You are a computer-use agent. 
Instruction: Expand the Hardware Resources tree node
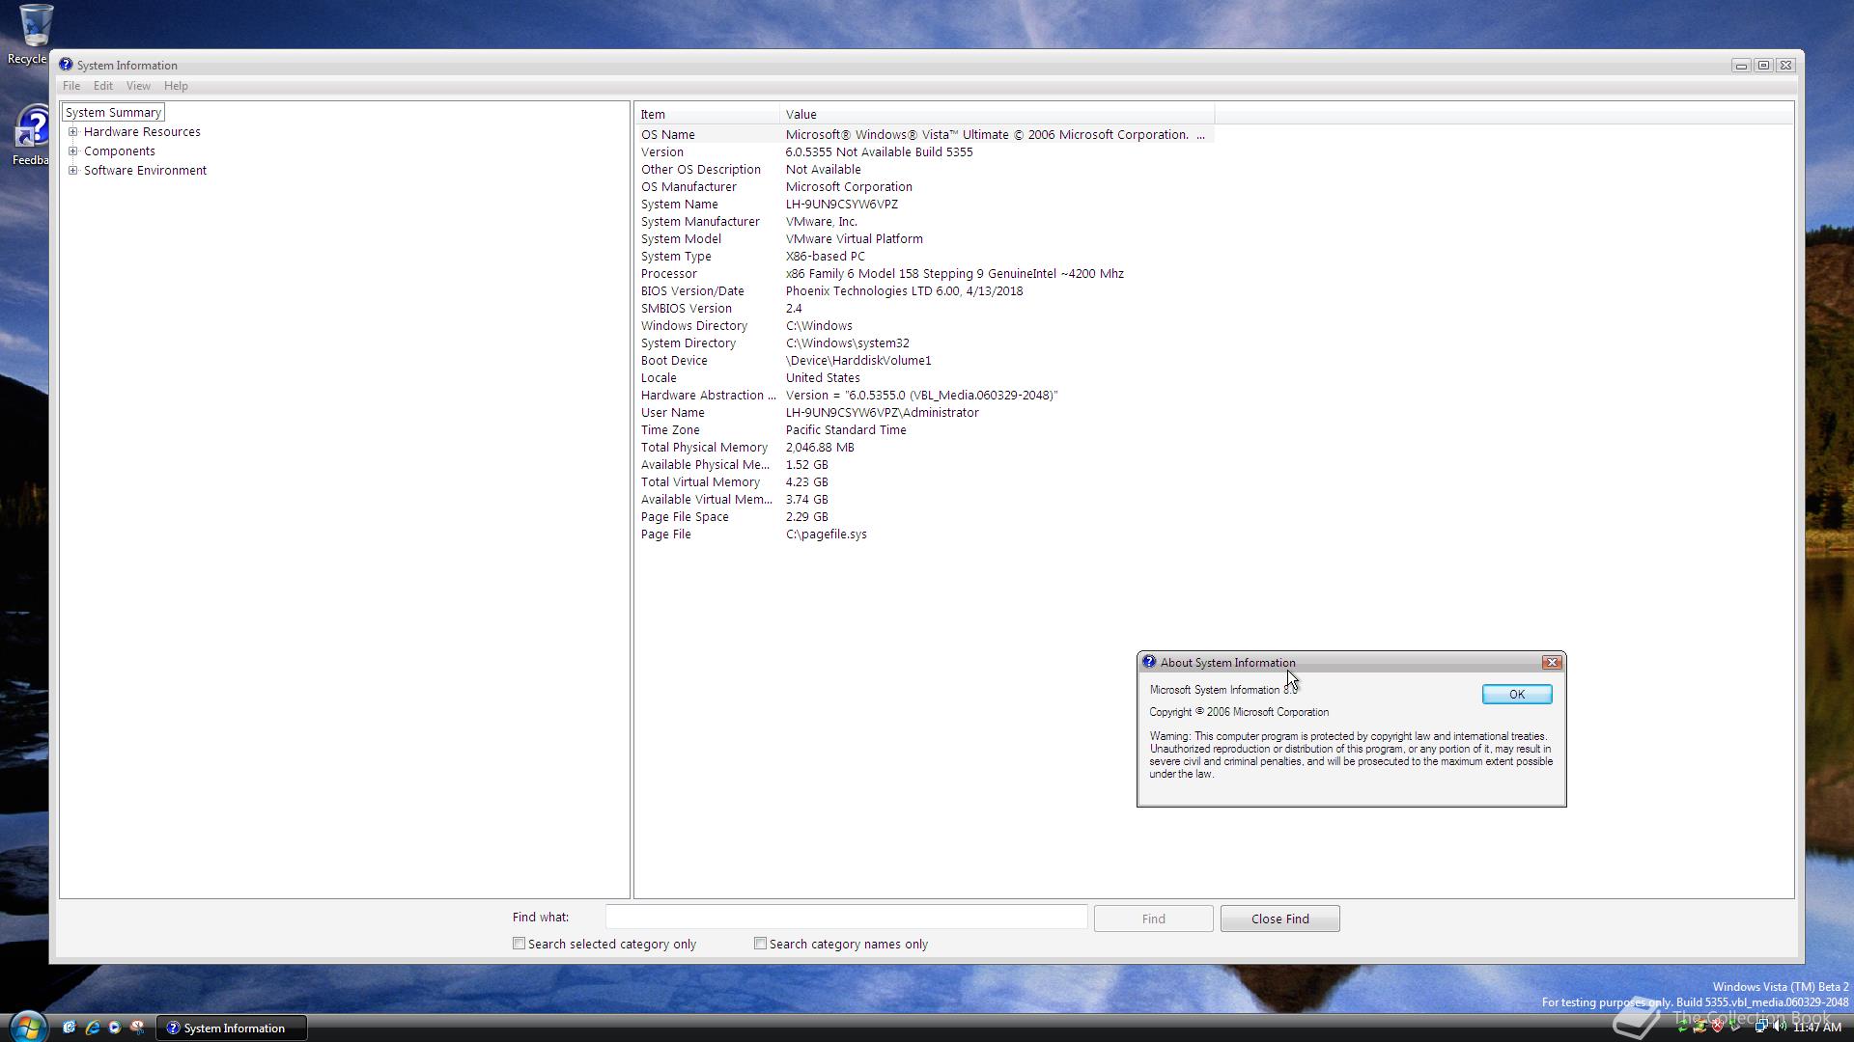point(72,132)
